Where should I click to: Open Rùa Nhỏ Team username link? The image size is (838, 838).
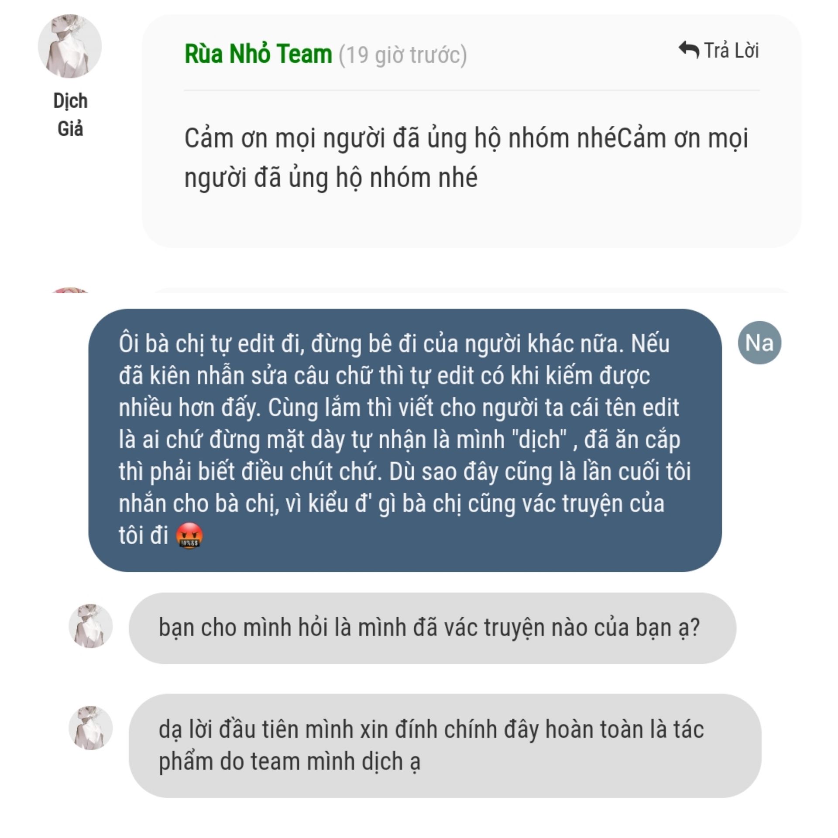tap(258, 54)
